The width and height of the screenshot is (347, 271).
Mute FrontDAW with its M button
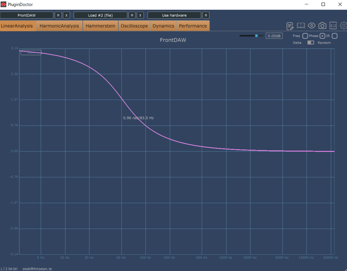(x=58, y=15)
